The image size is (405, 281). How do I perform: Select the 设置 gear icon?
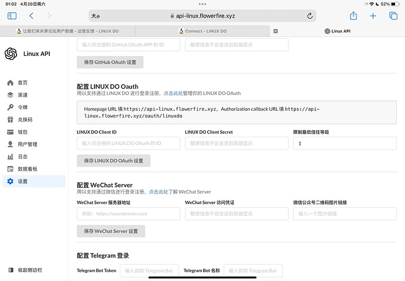click(11, 181)
